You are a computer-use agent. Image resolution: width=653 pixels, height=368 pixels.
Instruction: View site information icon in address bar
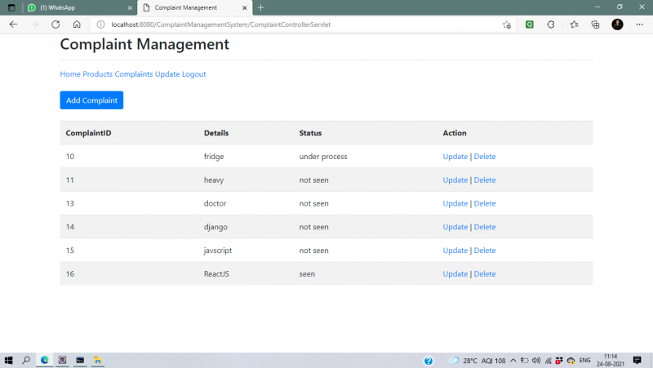coord(100,24)
